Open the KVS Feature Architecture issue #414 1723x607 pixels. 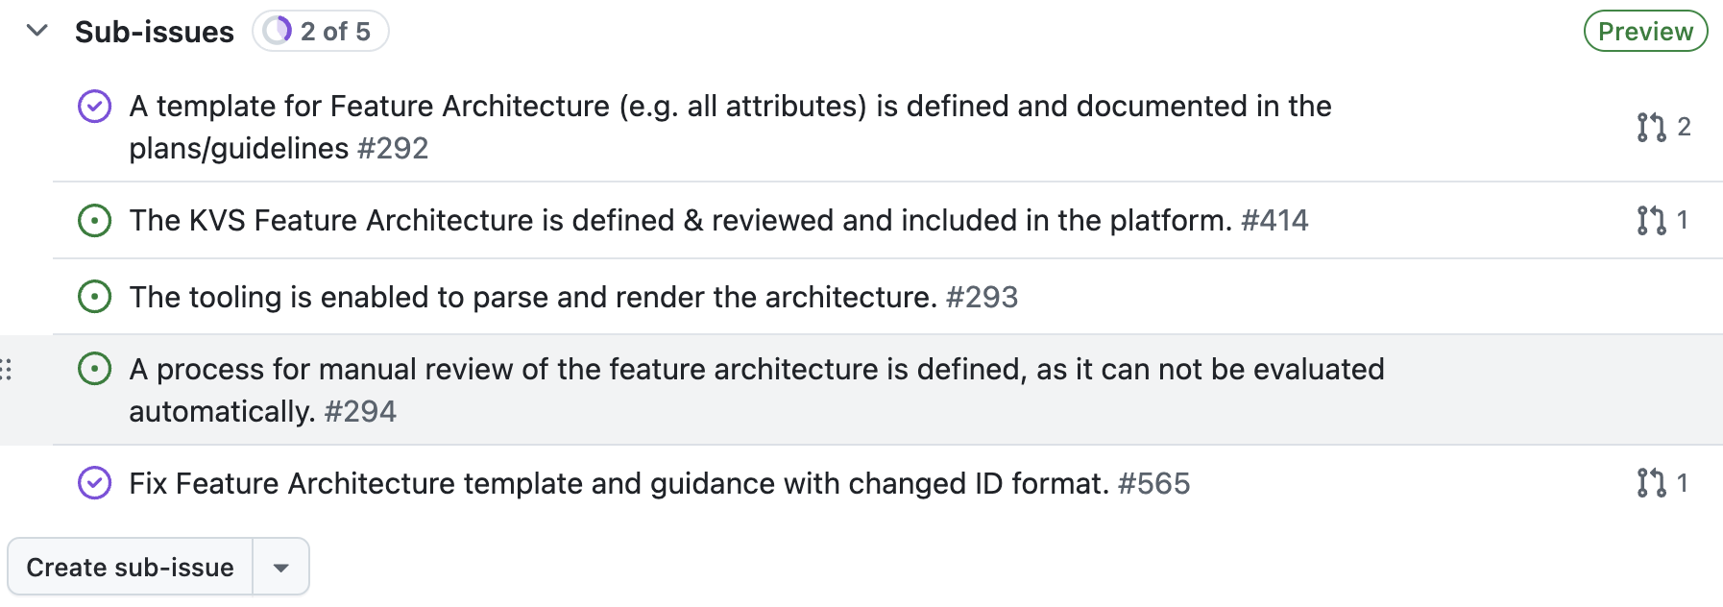[680, 221]
